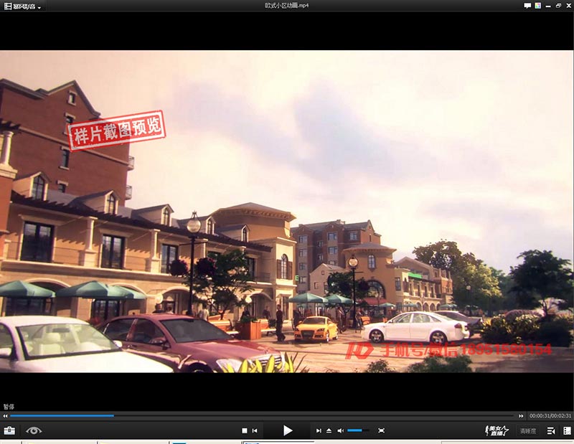
Task: Open the skin color icon in title bar
Action: tap(537, 6)
